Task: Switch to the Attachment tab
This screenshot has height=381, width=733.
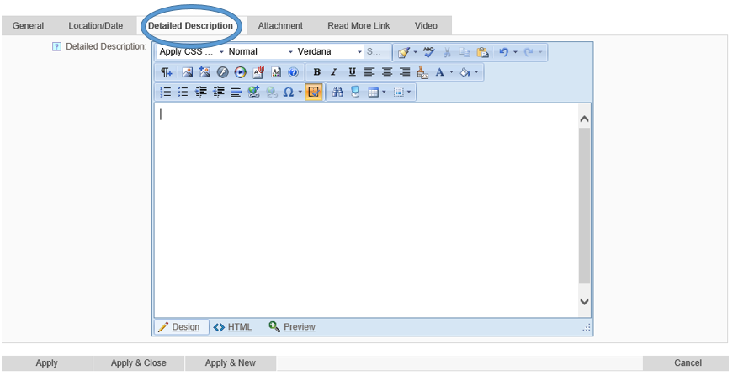Action: 280,26
